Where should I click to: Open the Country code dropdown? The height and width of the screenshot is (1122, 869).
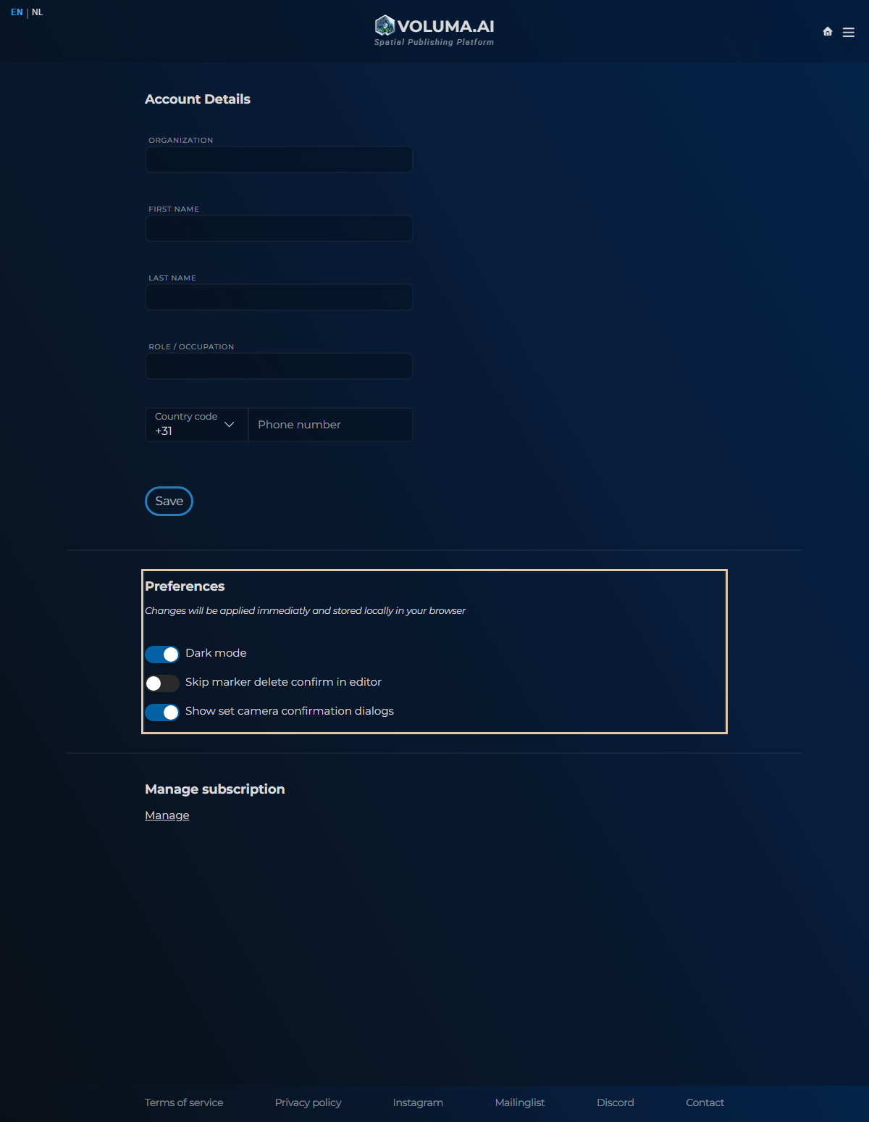point(196,424)
